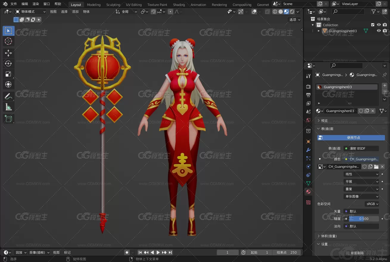Hide Guangmingshen03 object in viewport

tap(379, 31)
